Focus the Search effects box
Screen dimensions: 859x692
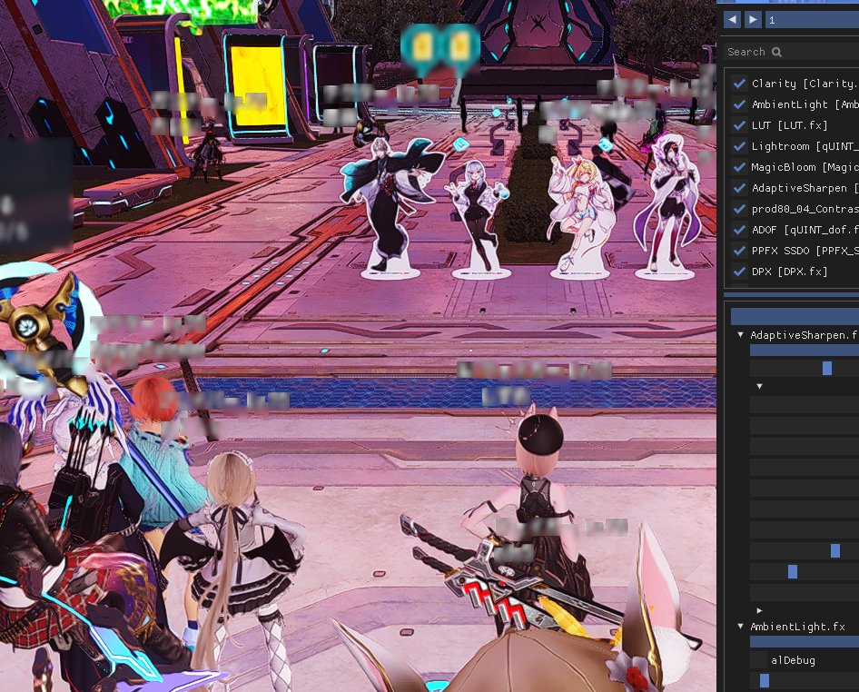(791, 52)
